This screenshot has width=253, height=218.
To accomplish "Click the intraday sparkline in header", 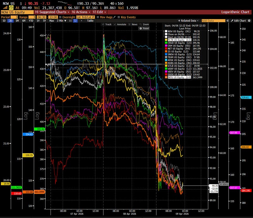I will 65,3.
